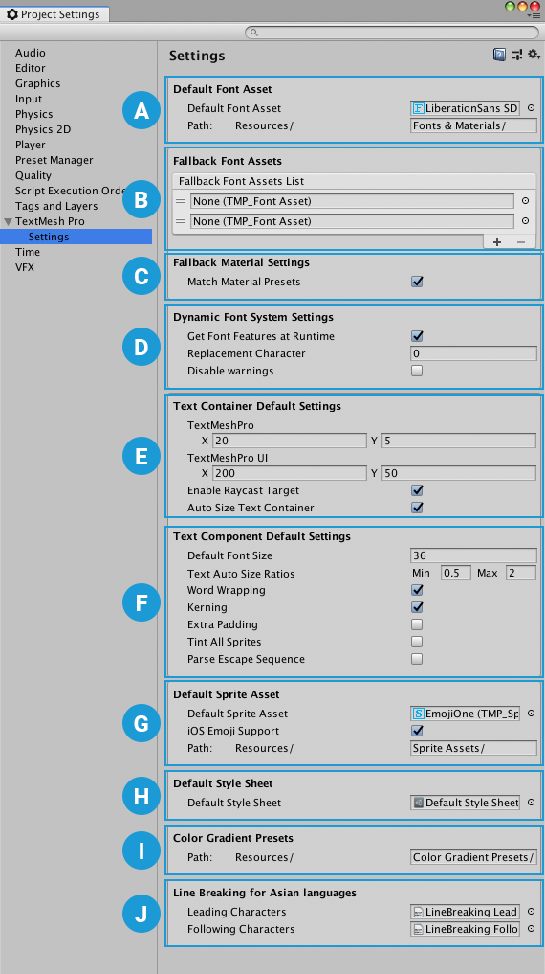Open the gear menu in Settings header
The image size is (545, 974).
pyautogui.click(x=534, y=55)
